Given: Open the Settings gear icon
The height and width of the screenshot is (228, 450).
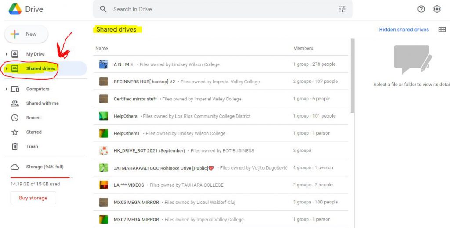Looking at the screenshot, I should 437,9.
